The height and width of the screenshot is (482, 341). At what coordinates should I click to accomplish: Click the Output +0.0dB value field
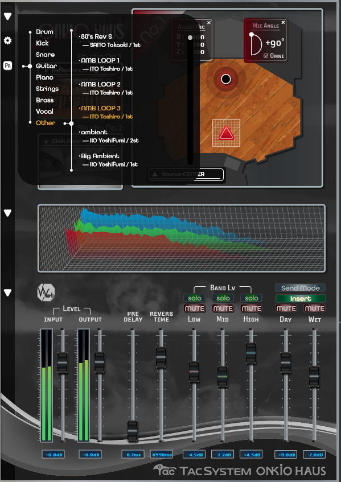tap(90, 454)
